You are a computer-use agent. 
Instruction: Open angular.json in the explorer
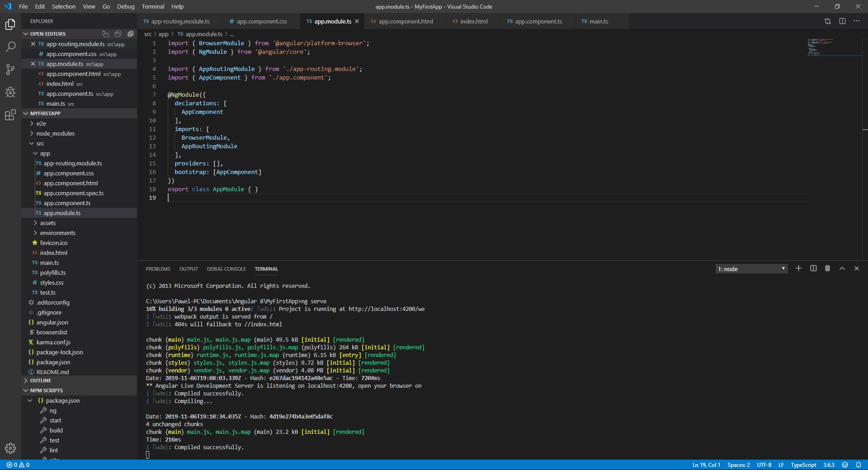(52, 322)
